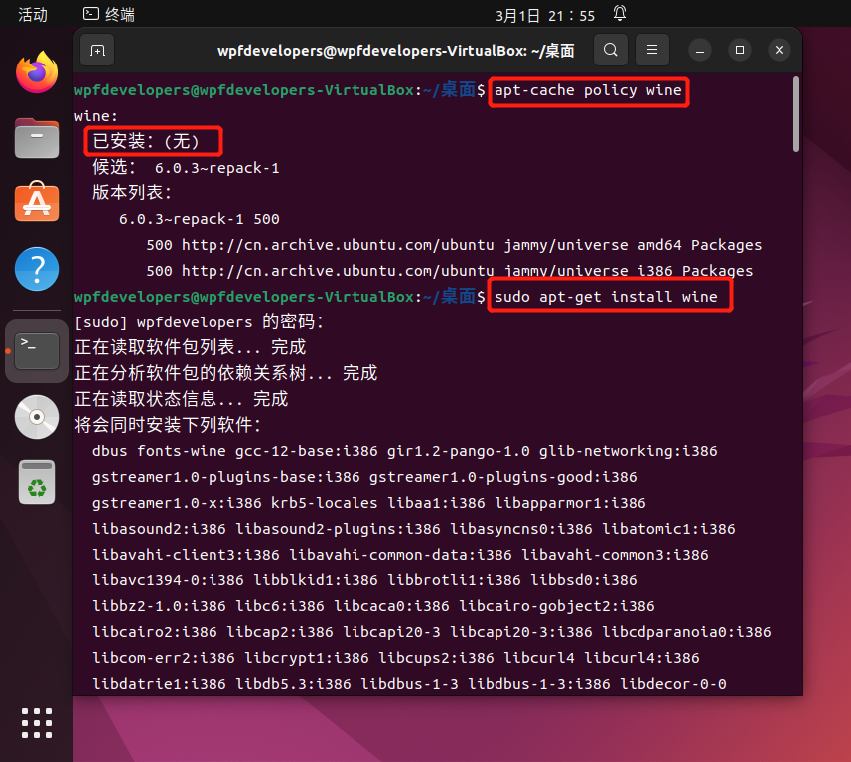Open Help from the dock
This screenshot has height=762, width=851.
click(37, 269)
